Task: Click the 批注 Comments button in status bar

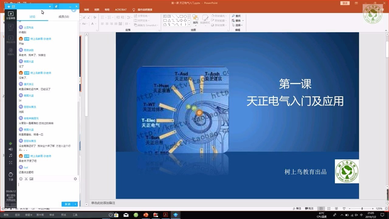Action: pos(309,209)
